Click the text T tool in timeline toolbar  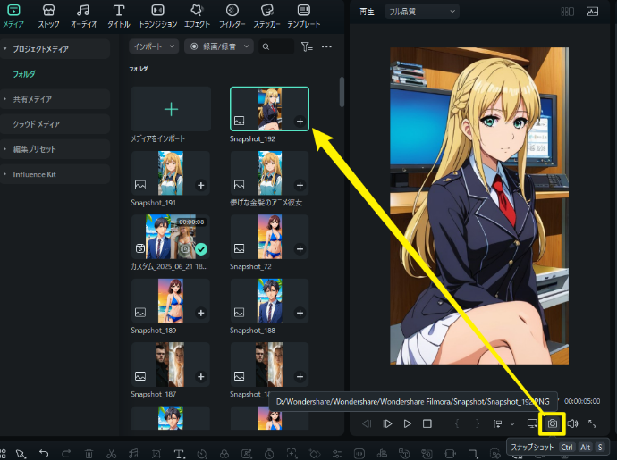(x=179, y=454)
